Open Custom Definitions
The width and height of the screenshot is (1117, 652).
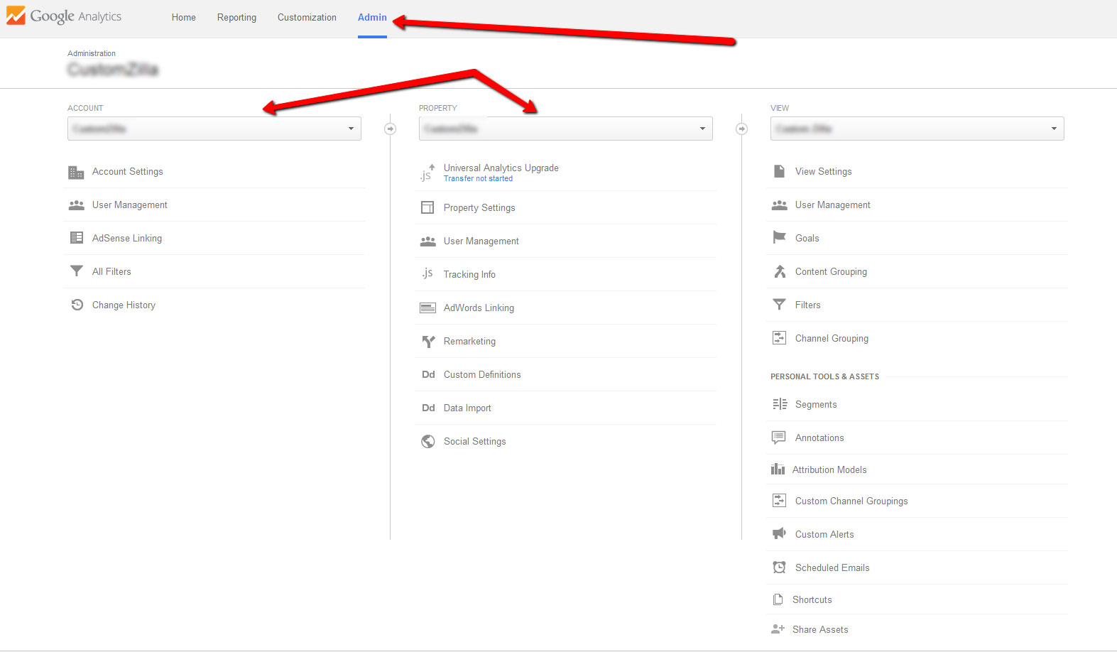(482, 374)
